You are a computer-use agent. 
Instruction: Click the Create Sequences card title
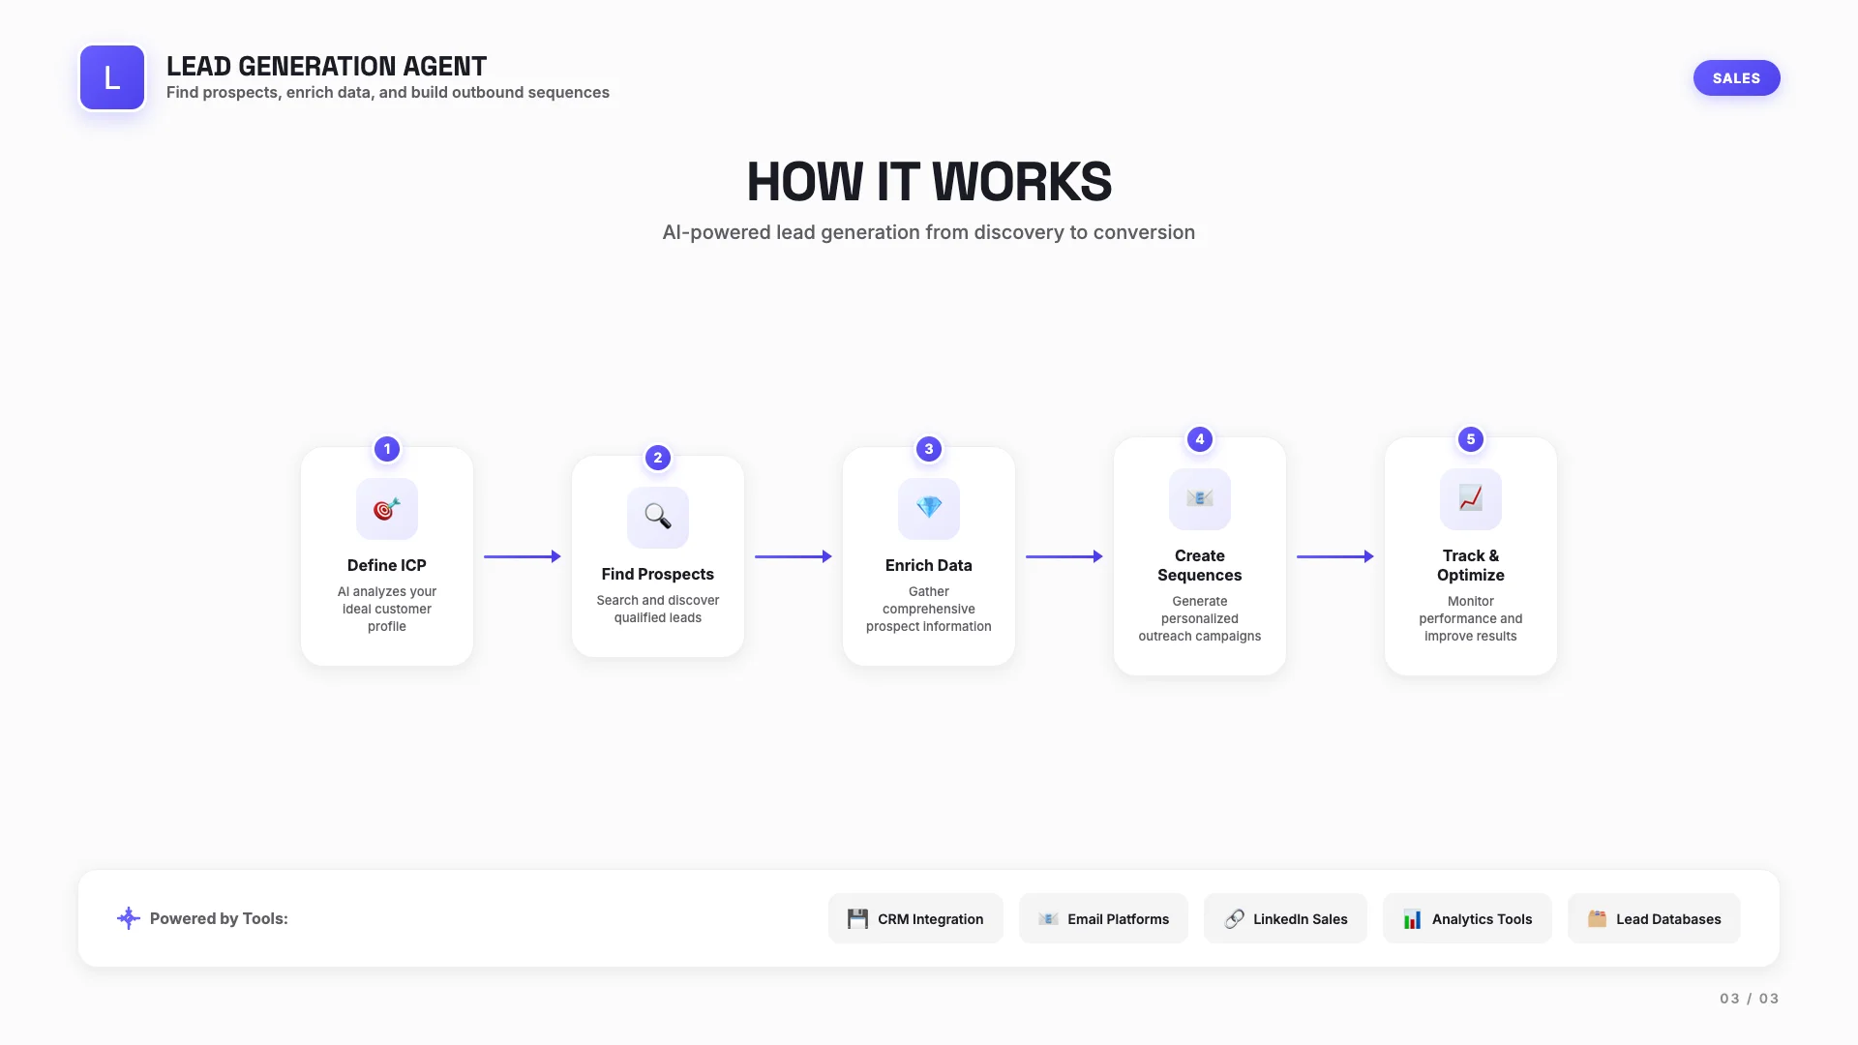pyautogui.click(x=1200, y=565)
